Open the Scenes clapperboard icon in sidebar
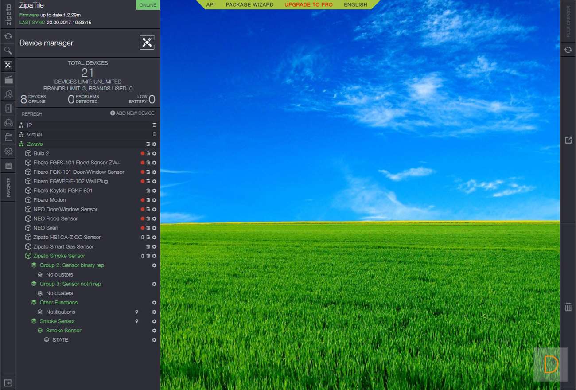 [8, 80]
